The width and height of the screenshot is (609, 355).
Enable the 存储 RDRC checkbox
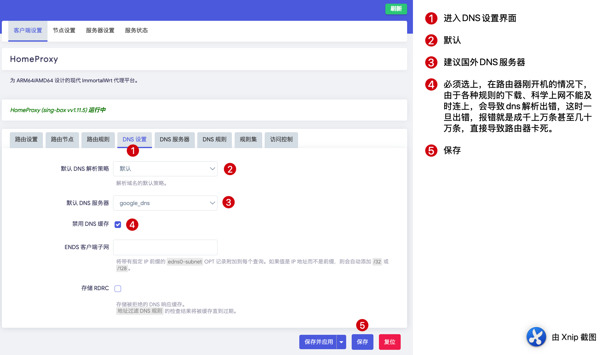coord(118,289)
